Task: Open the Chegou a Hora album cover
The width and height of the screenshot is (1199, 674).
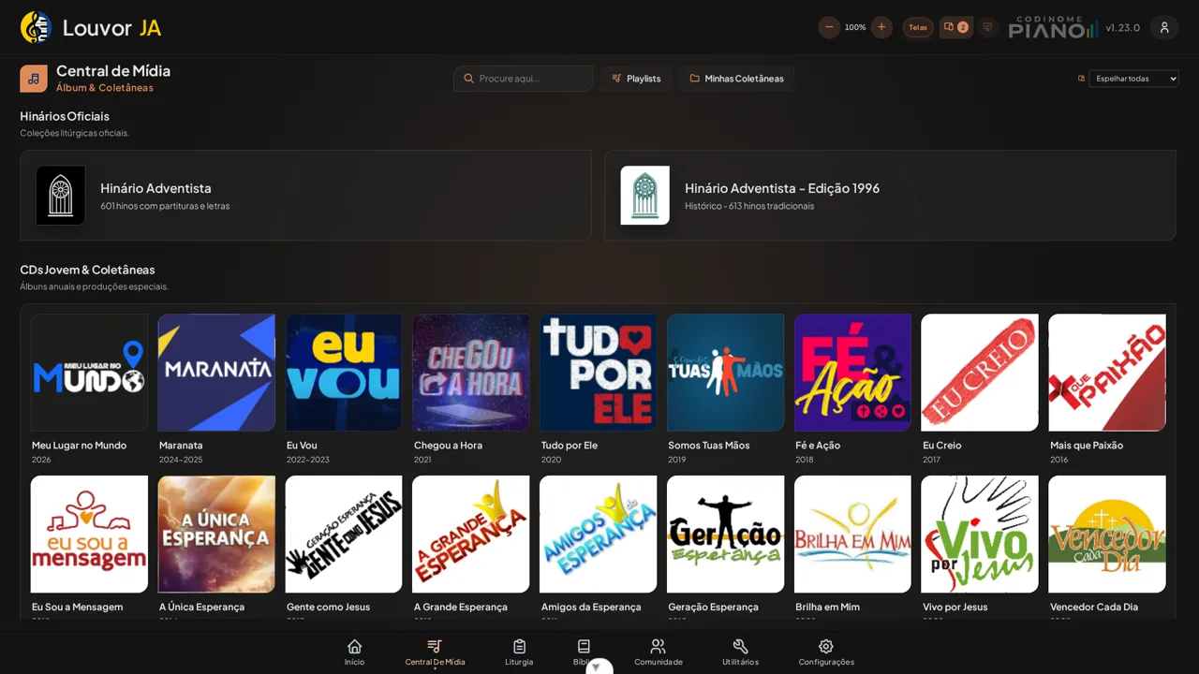Action: coord(471,373)
